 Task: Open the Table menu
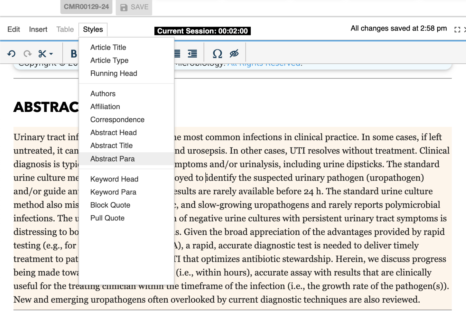click(x=65, y=29)
